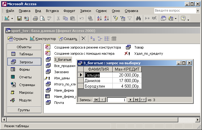The image size is (202, 130).
Task: Open the Вставка menu
Action: pos(52,11)
